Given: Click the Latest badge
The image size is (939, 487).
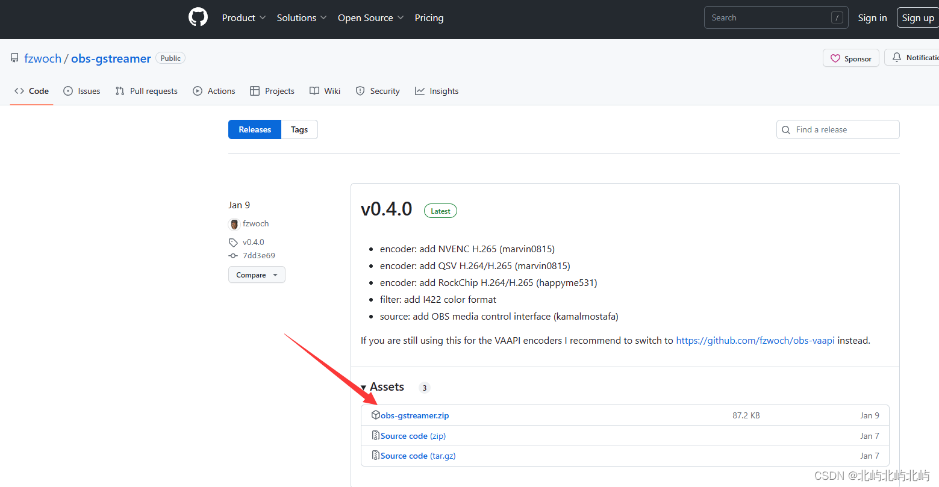Looking at the screenshot, I should (440, 211).
